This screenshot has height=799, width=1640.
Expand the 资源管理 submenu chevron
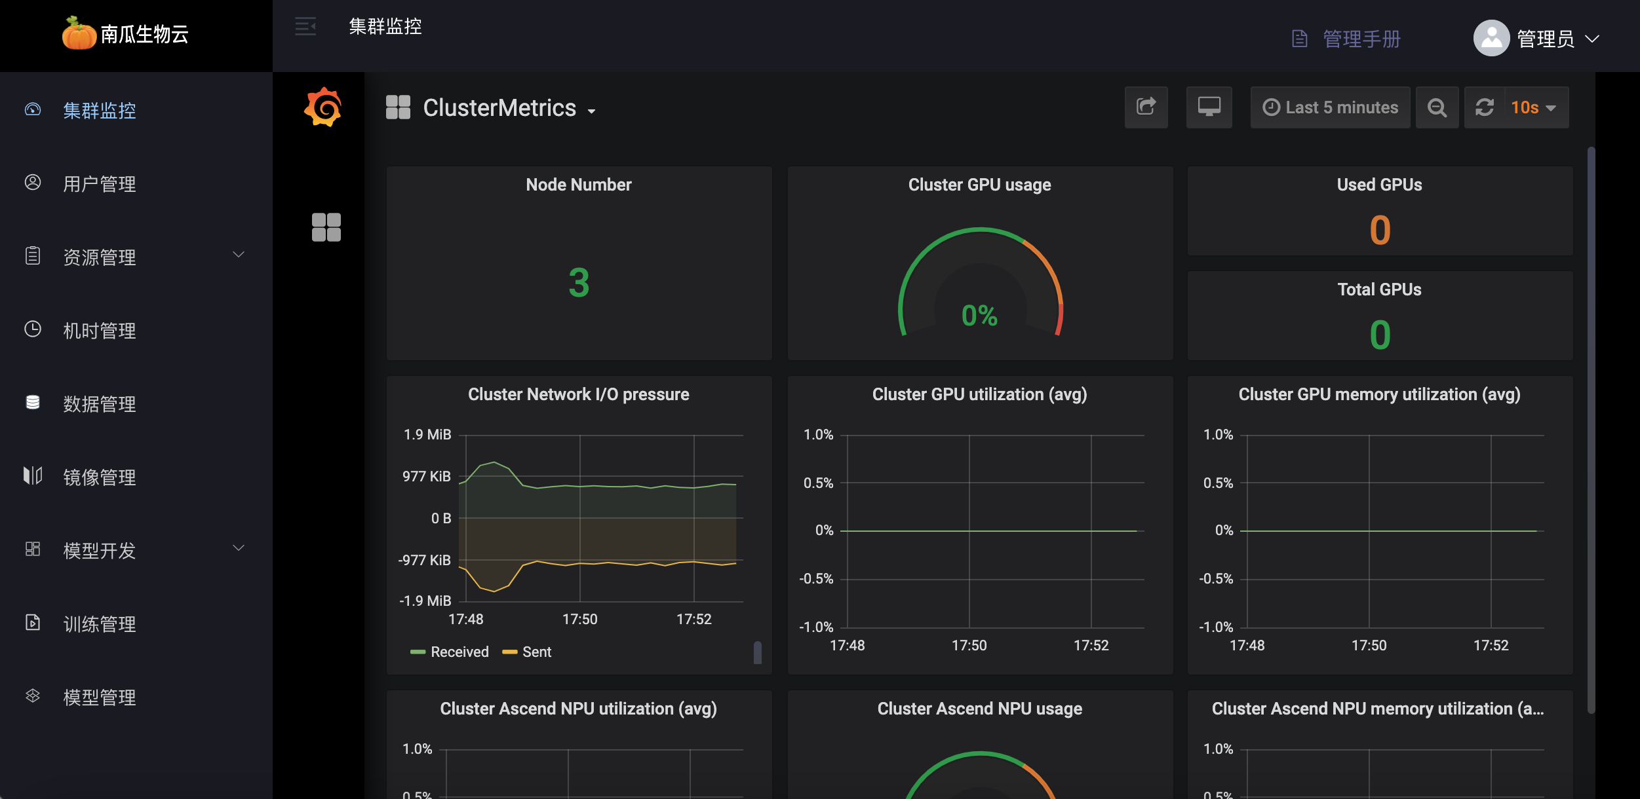click(x=239, y=255)
